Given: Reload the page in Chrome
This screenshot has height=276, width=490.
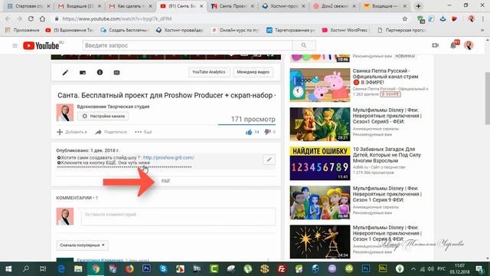Looking at the screenshot, I should (31, 18).
